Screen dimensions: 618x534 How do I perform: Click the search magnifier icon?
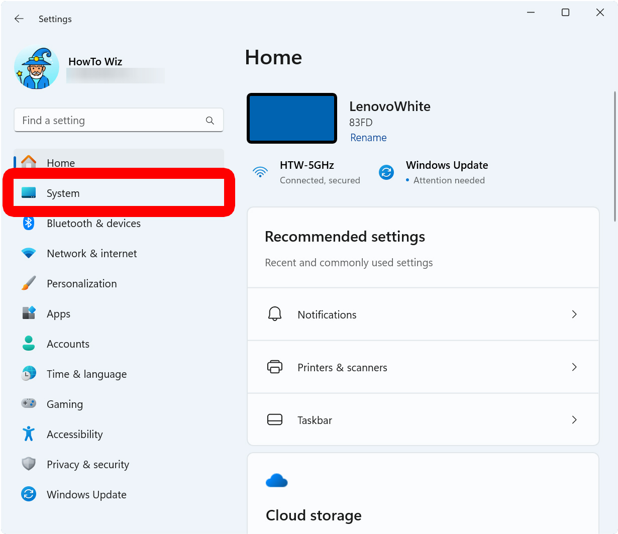tap(210, 121)
